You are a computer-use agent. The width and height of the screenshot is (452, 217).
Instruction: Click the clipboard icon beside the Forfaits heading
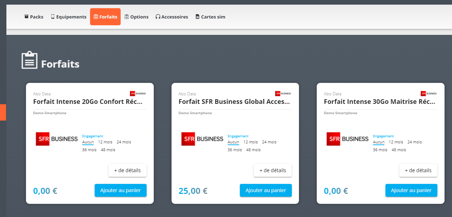29,60
